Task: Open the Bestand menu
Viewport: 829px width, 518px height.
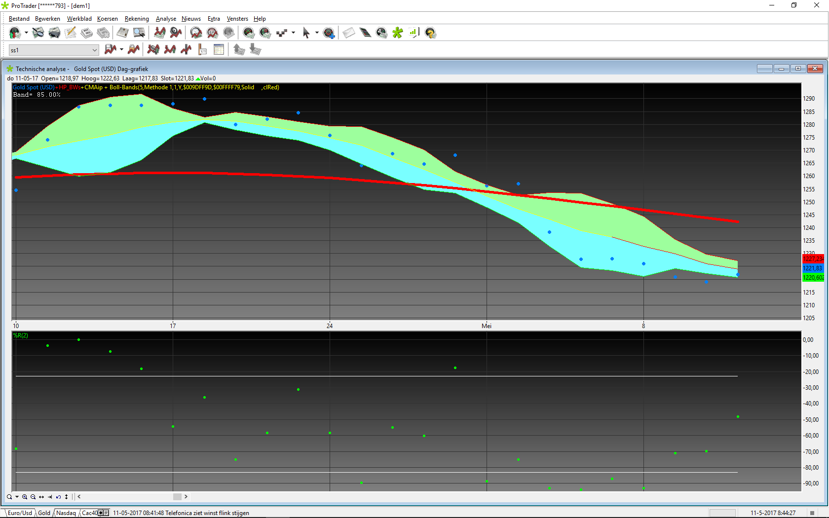Action: (x=19, y=19)
